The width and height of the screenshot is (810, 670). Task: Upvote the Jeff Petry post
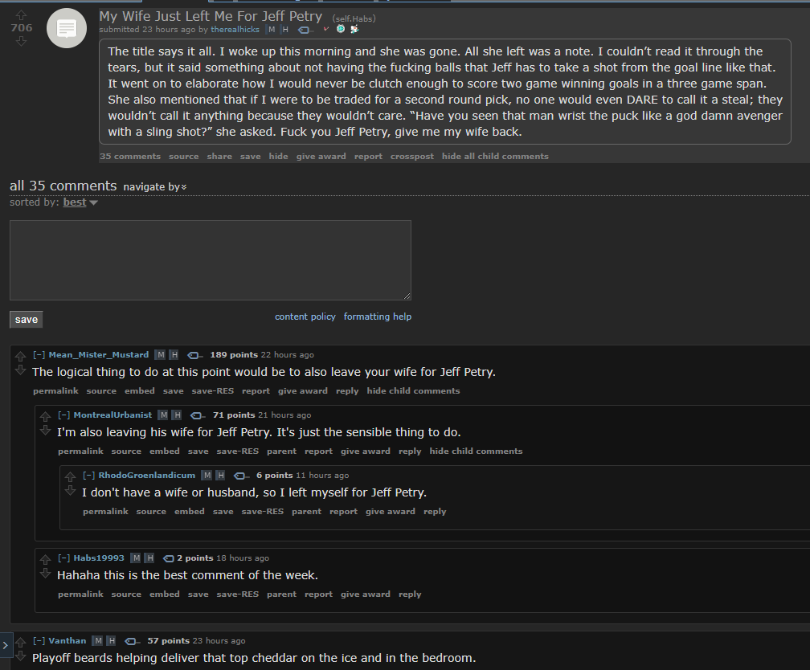21,14
